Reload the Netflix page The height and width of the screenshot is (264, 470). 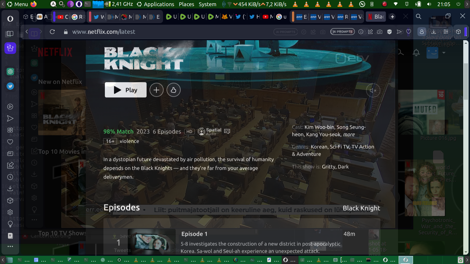(52, 32)
